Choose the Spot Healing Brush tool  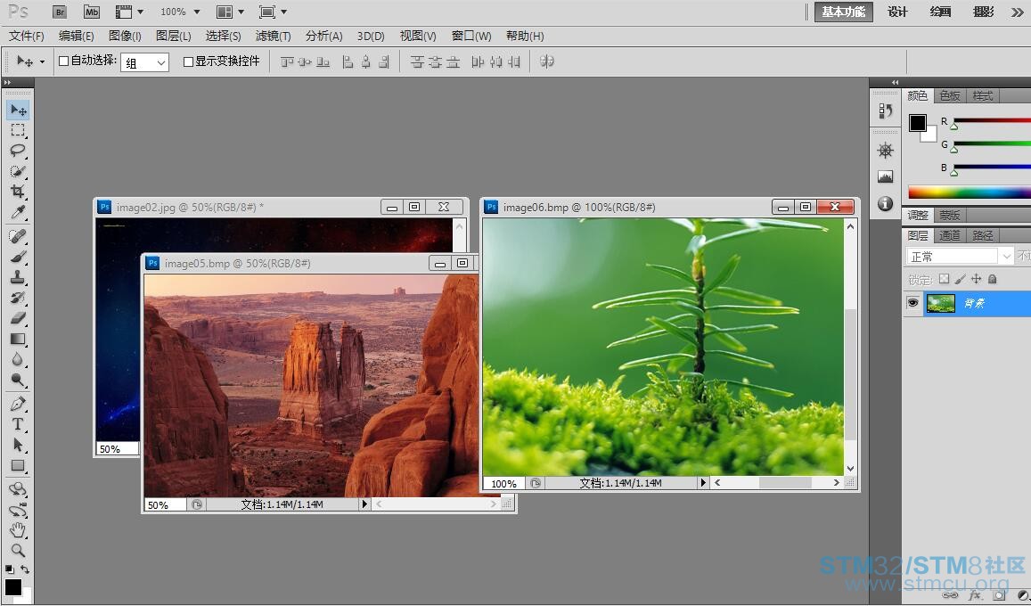18,236
